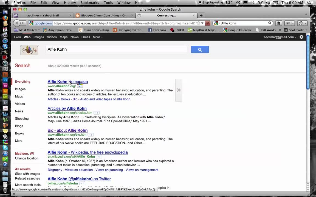Screen dimensions: 316x197
Task: Open Alfie Kohn Homepage result link
Action: coord(67,82)
